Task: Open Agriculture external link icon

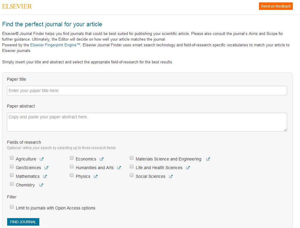Action: point(42,159)
